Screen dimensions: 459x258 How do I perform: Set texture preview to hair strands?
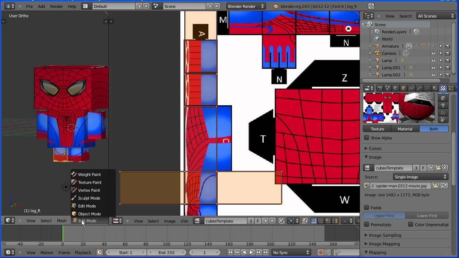point(444,113)
